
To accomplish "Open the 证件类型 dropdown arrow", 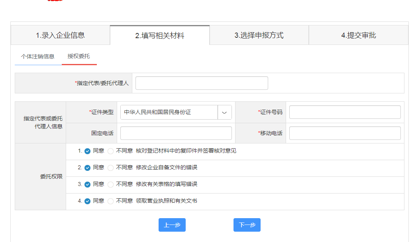I will (224, 112).
